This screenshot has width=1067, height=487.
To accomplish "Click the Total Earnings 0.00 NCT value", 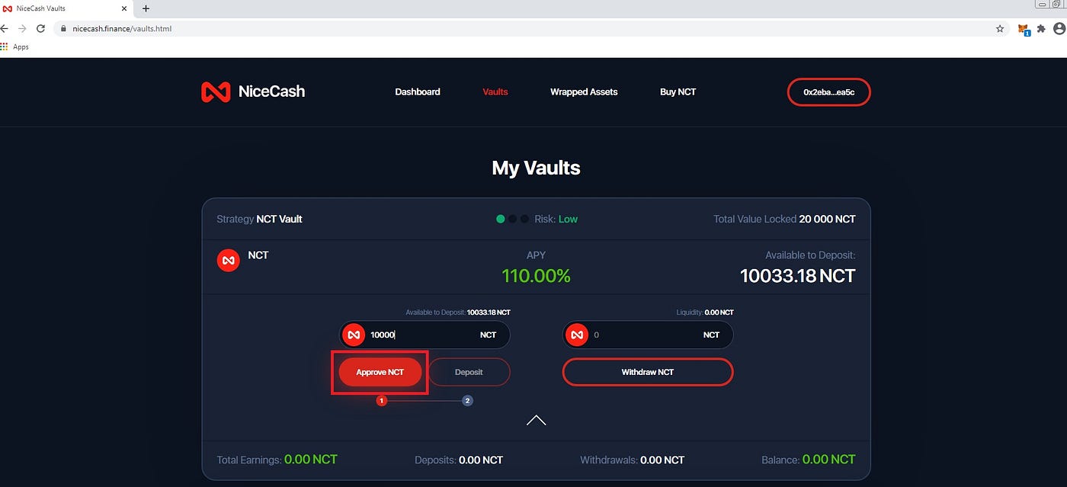I will point(310,460).
